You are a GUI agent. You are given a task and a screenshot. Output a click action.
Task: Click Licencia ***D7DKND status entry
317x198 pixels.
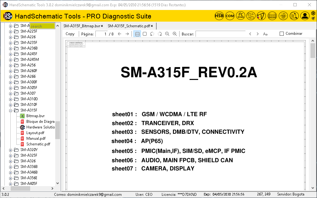179,194
